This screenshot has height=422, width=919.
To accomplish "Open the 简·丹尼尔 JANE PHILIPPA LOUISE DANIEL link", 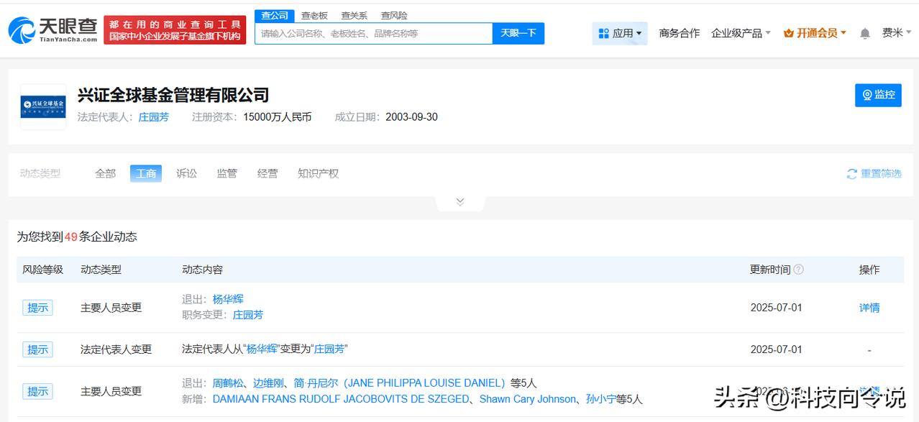I will (x=399, y=383).
